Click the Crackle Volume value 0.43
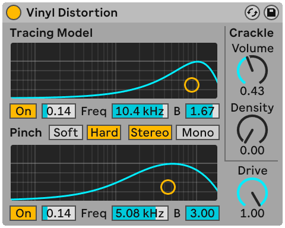This screenshot has width=285, height=228. click(252, 91)
